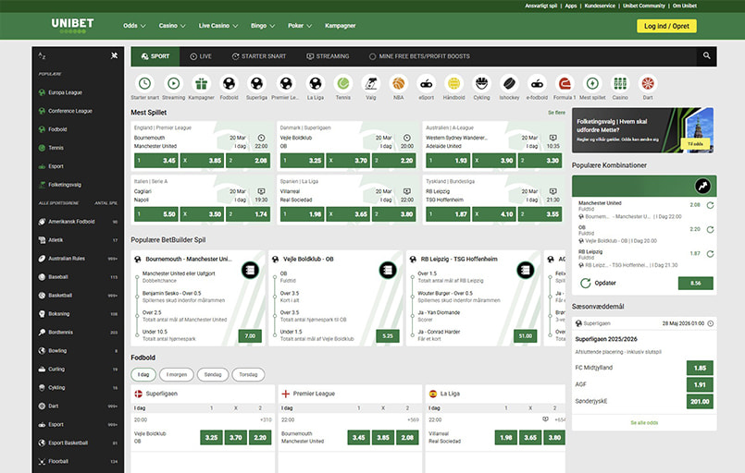
Task: Switch to the SPORT tab
Action: (x=155, y=56)
